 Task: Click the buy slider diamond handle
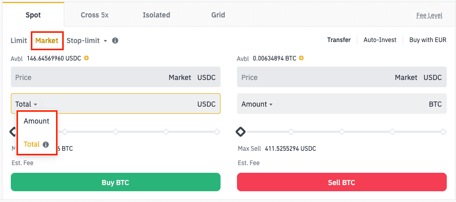tap(13, 132)
